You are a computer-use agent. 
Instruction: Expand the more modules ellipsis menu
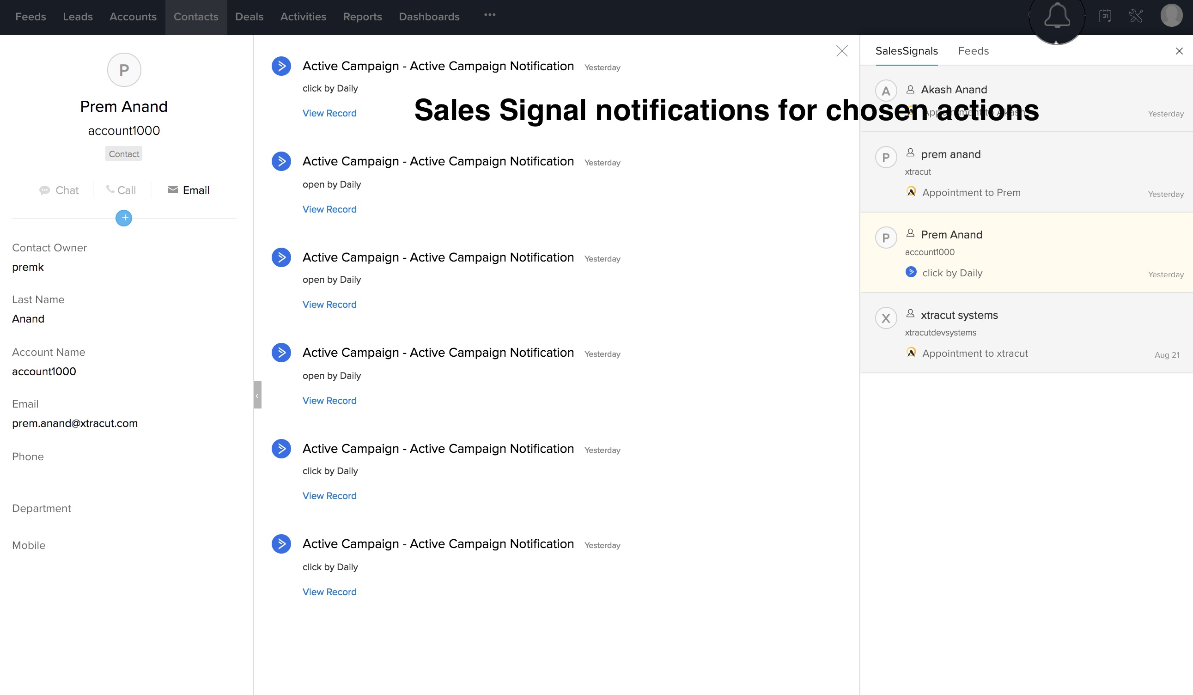489,15
